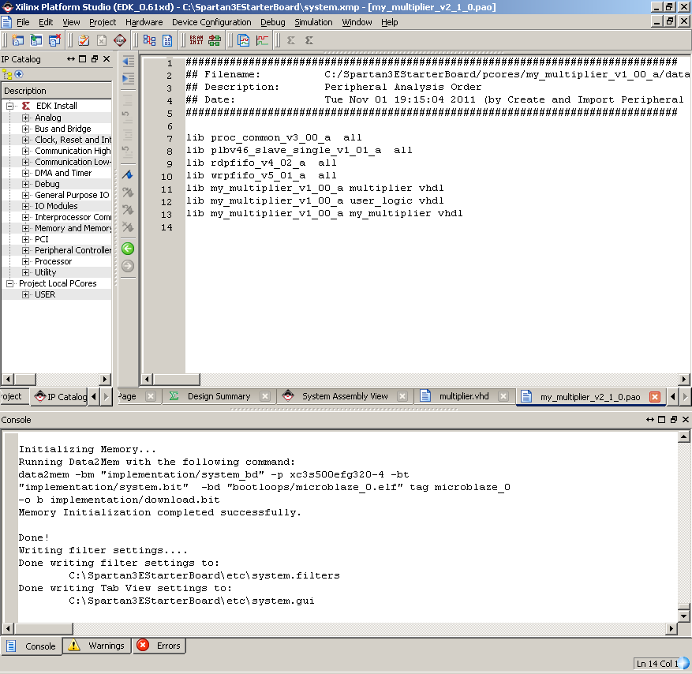The width and height of the screenshot is (692, 674).
Task: Expand the Bus and Bridge category
Action: (x=25, y=129)
